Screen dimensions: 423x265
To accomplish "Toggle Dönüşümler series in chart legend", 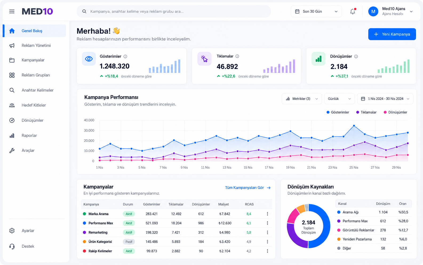I will tap(395, 112).
